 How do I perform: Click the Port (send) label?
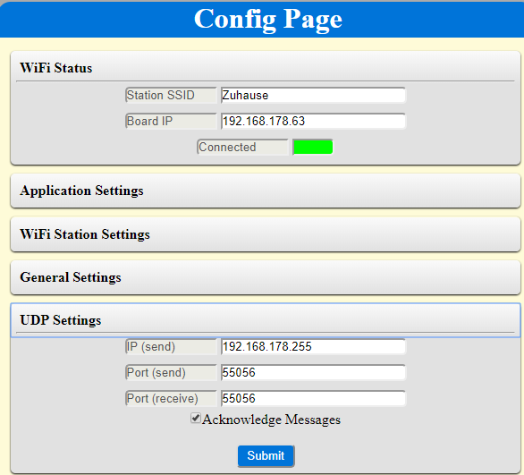click(x=171, y=372)
